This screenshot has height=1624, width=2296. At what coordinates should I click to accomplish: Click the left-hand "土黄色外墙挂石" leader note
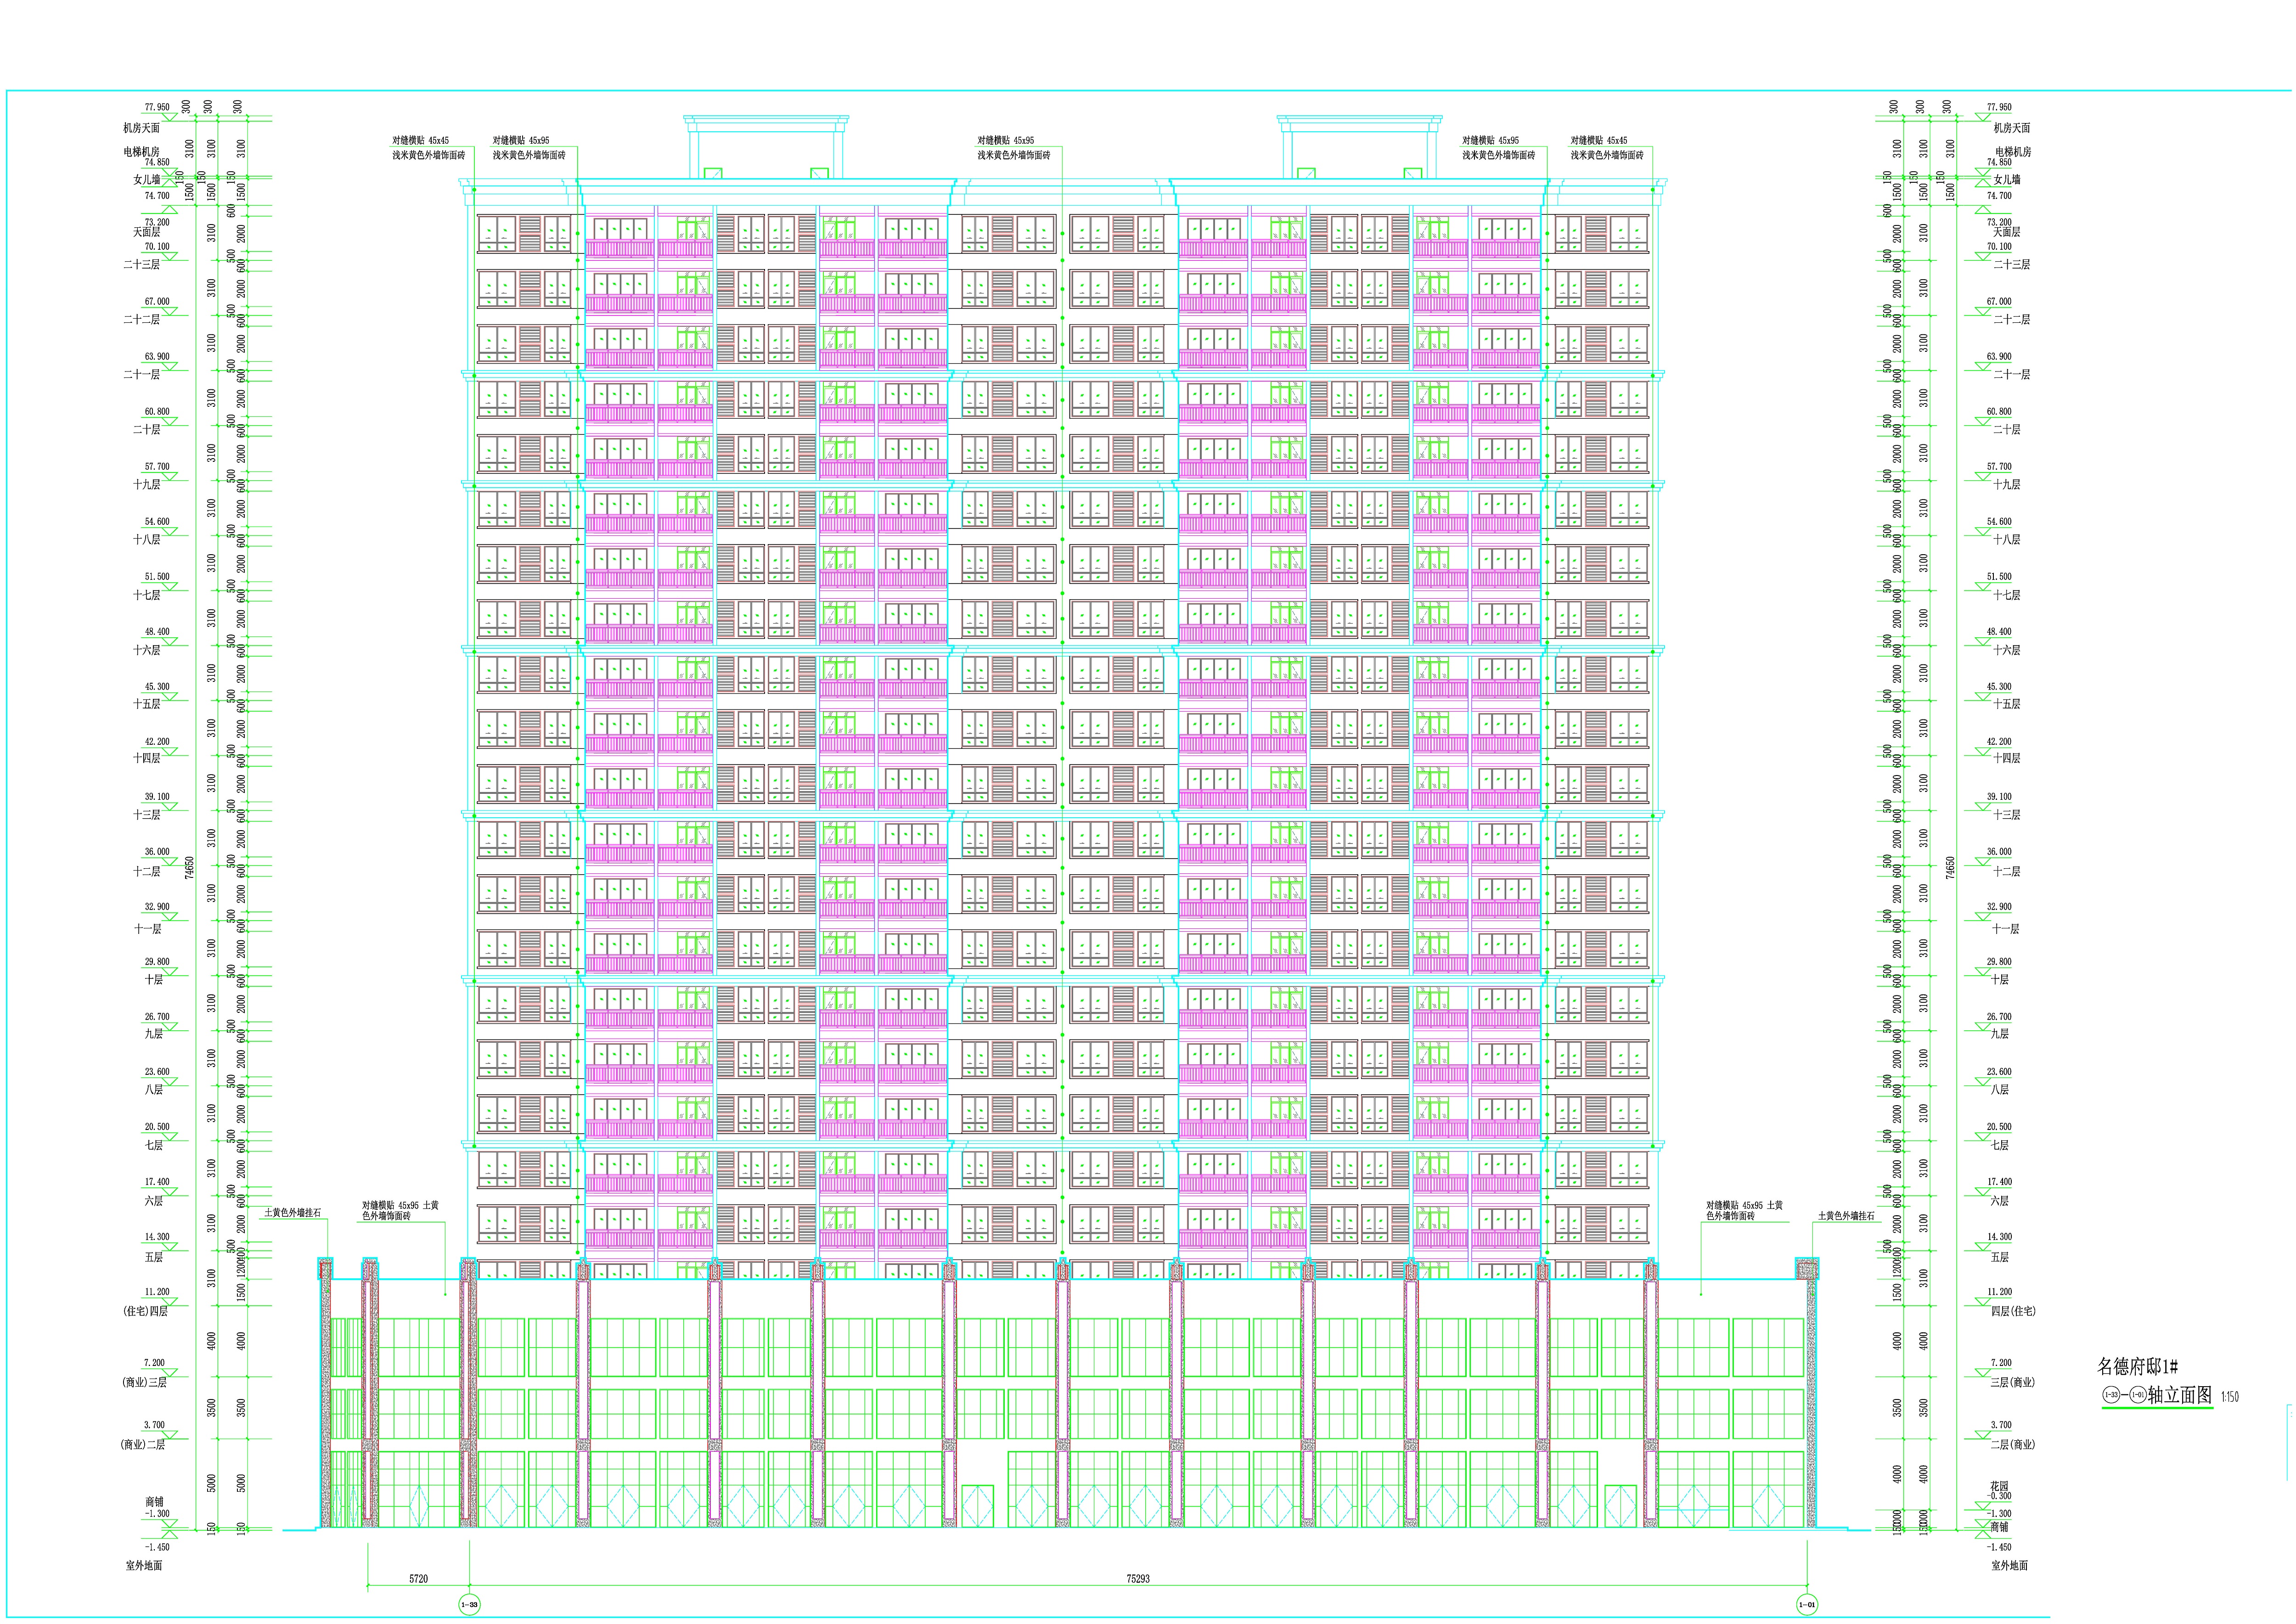point(292,1213)
